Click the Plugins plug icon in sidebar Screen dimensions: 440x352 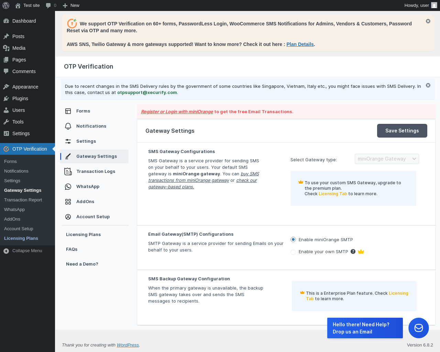point(6,98)
